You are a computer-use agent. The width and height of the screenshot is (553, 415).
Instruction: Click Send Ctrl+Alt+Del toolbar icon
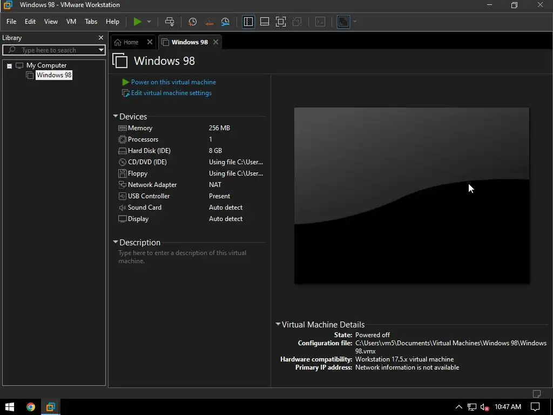coord(170,22)
